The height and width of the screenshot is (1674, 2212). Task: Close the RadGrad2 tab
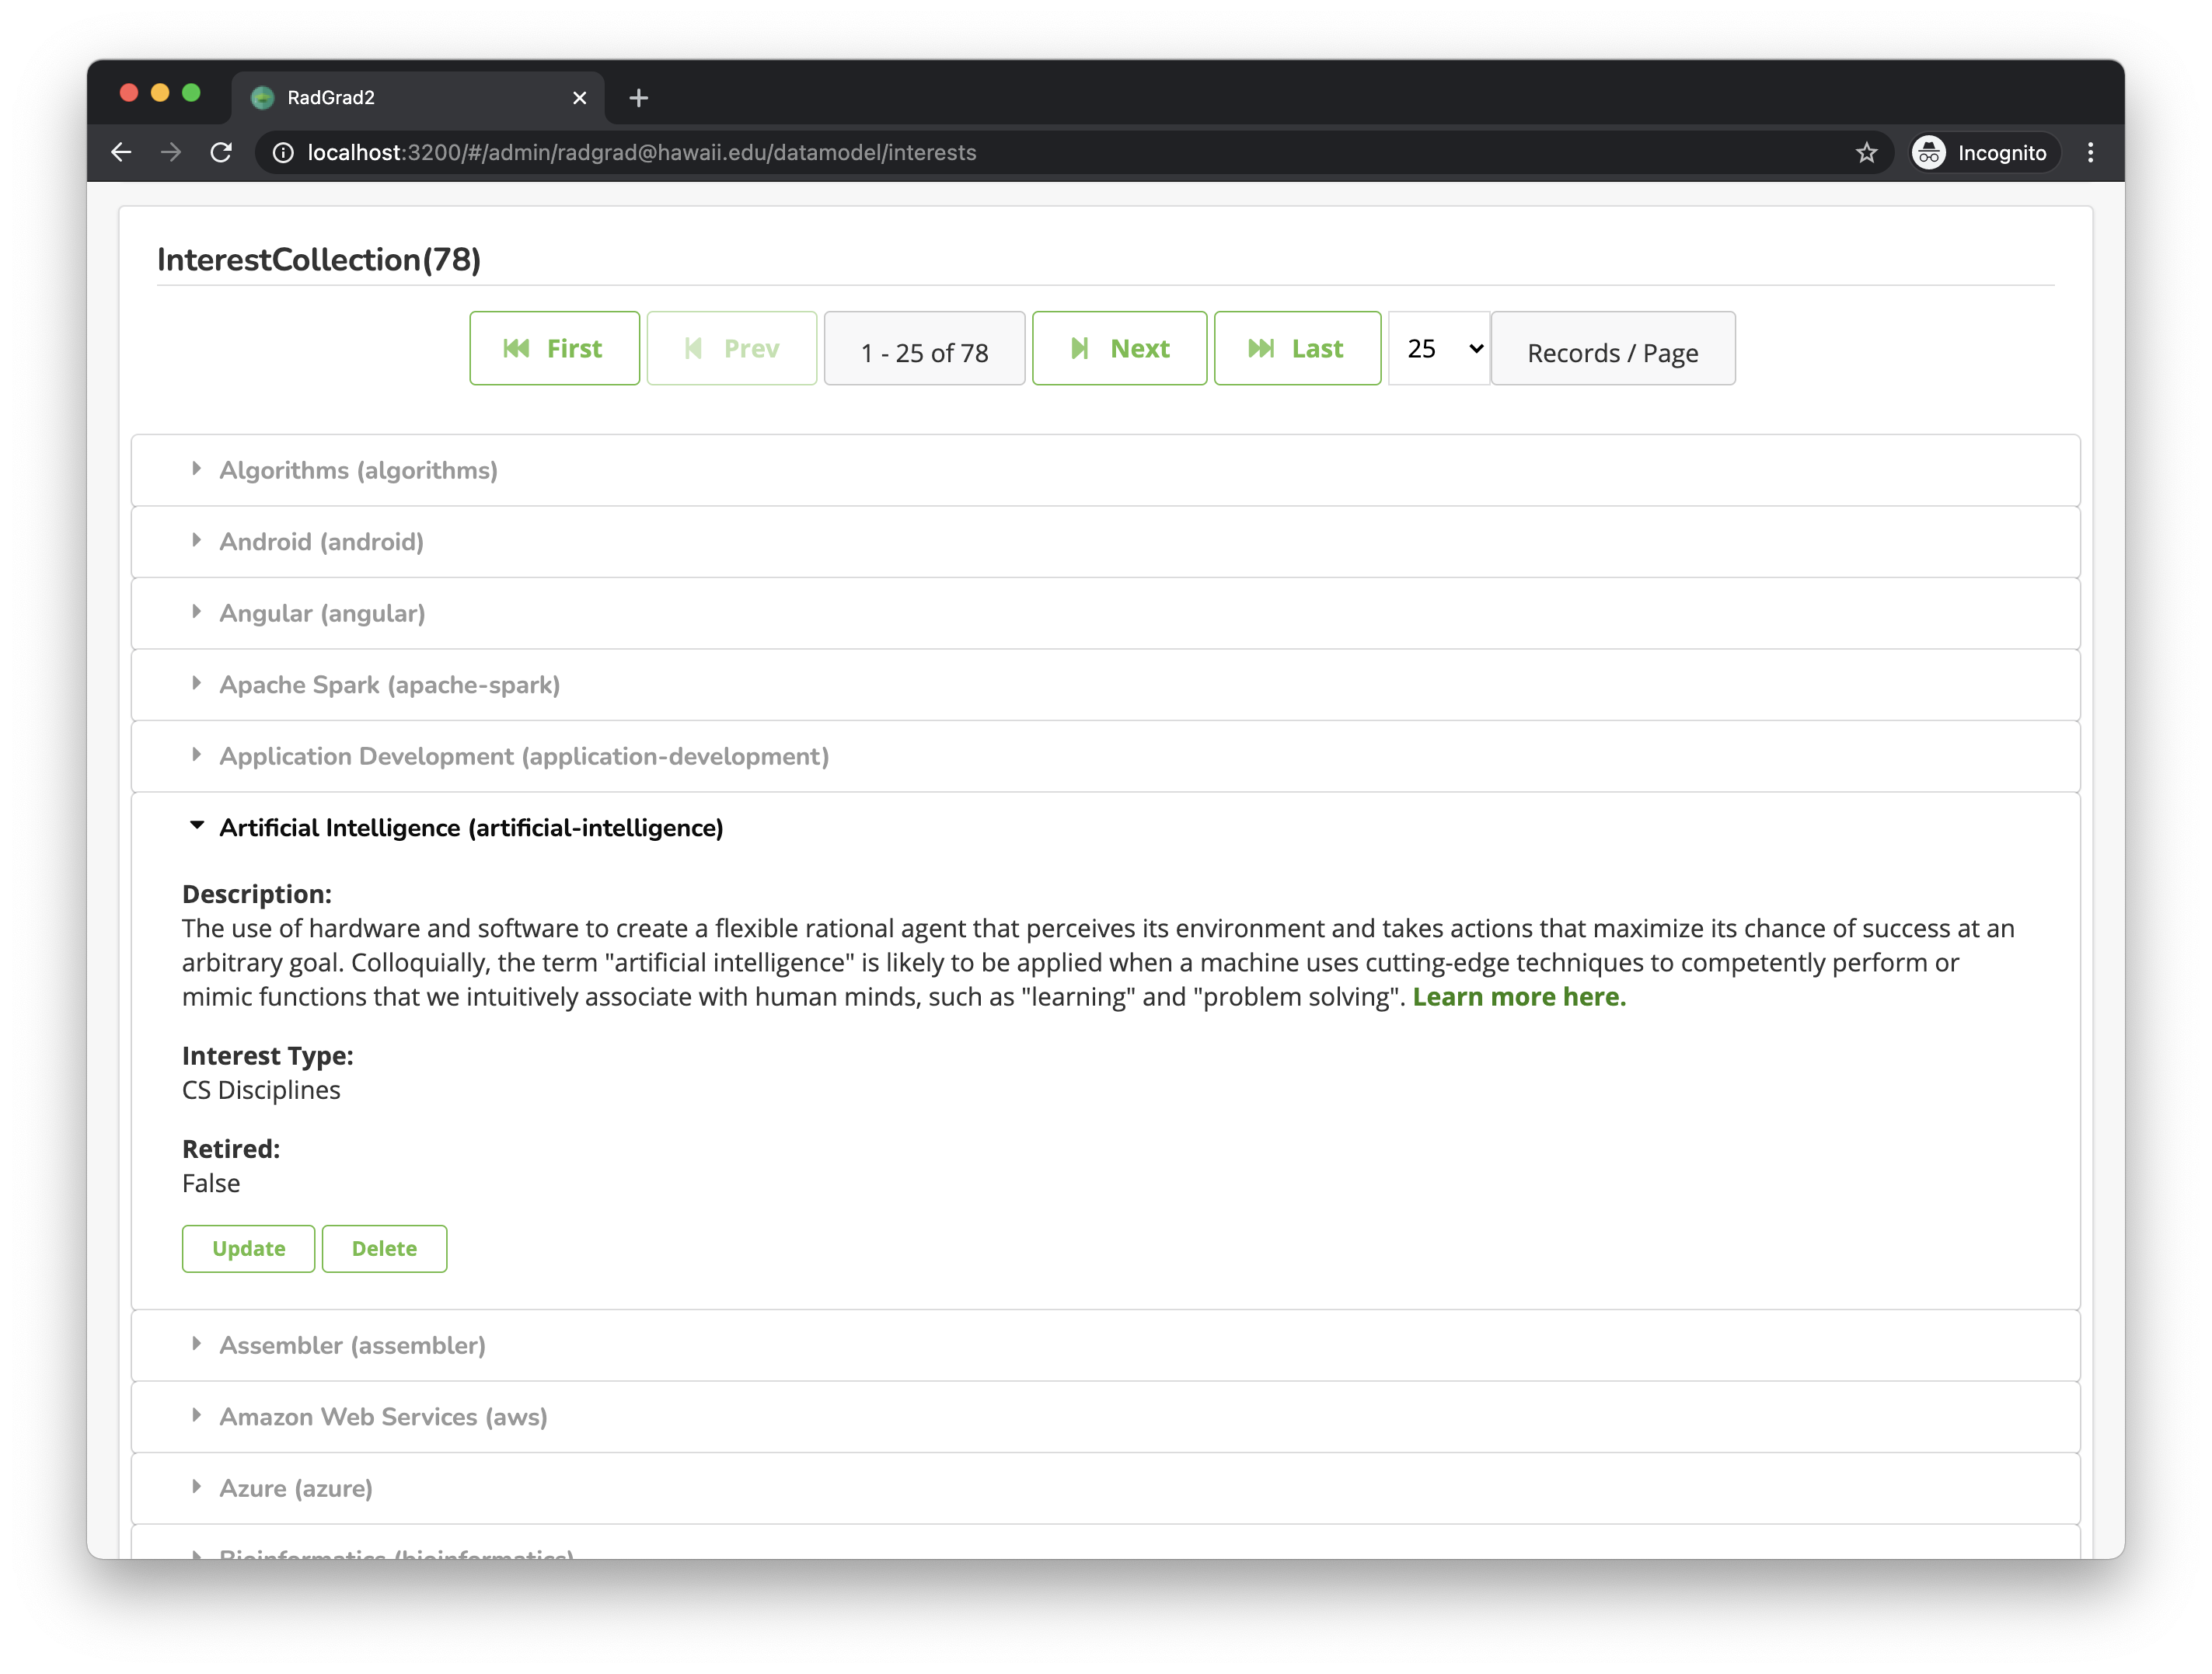pos(579,97)
